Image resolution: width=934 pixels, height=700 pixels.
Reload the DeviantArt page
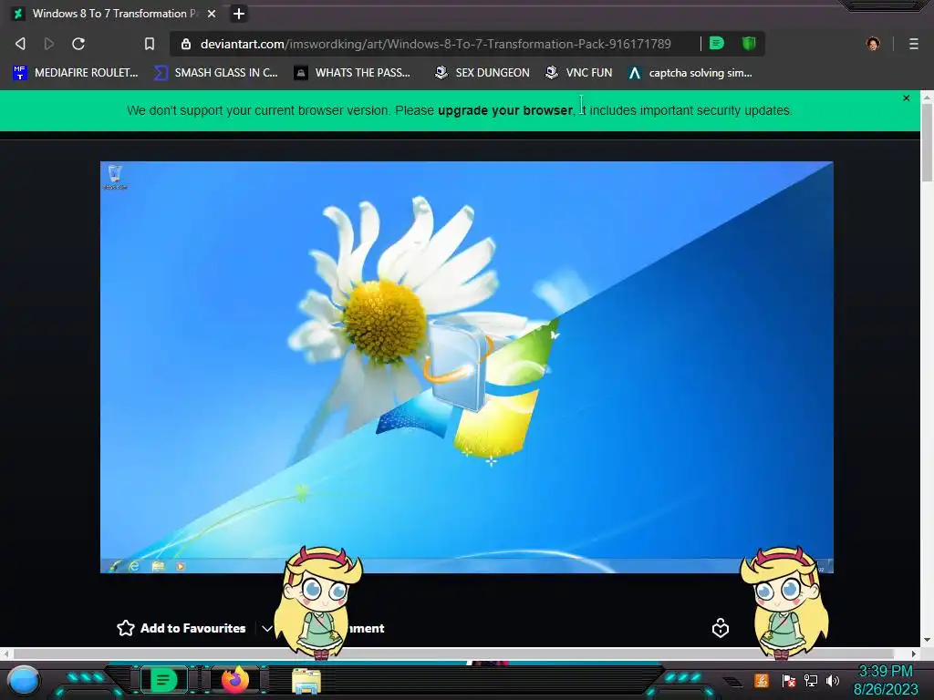click(x=78, y=44)
